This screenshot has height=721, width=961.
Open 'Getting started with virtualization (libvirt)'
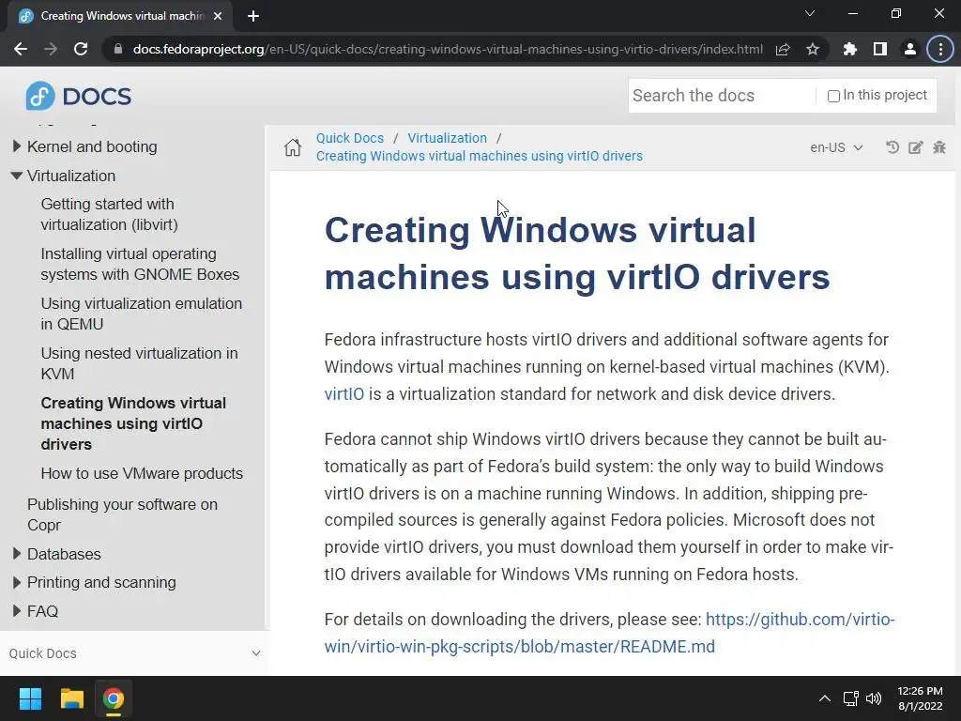(109, 214)
